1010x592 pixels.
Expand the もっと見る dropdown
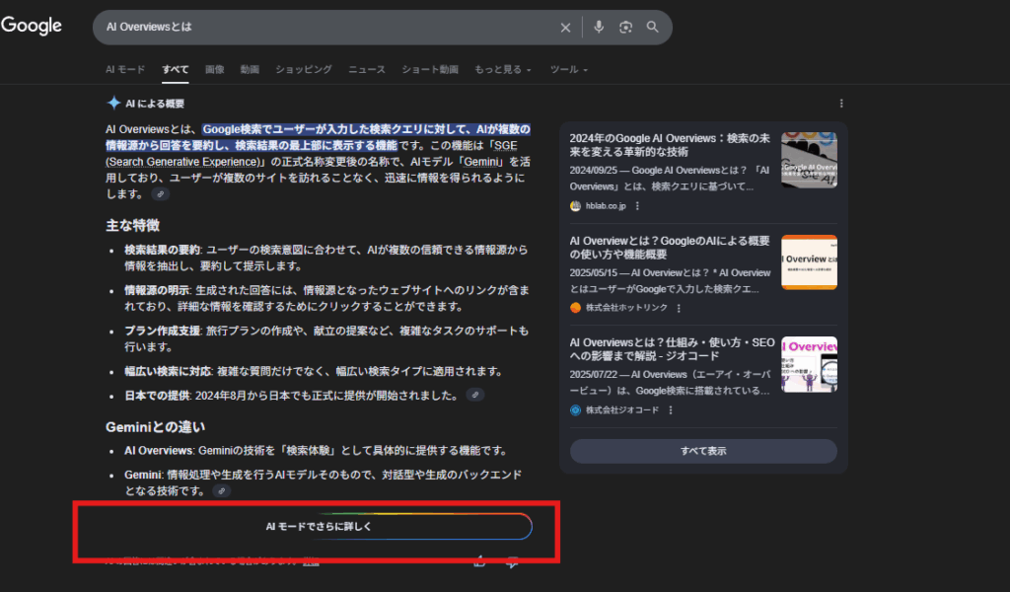(502, 70)
